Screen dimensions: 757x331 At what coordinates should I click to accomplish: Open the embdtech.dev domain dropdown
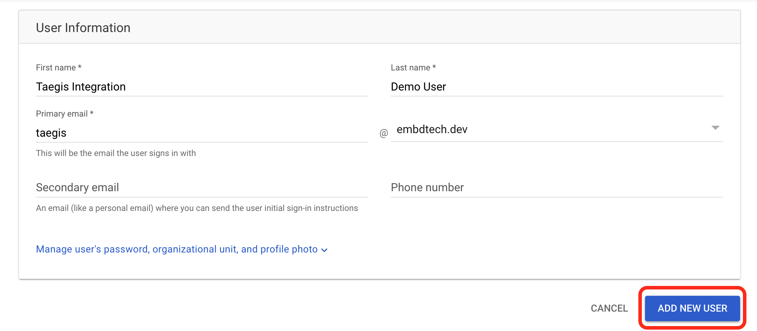point(557,129)
